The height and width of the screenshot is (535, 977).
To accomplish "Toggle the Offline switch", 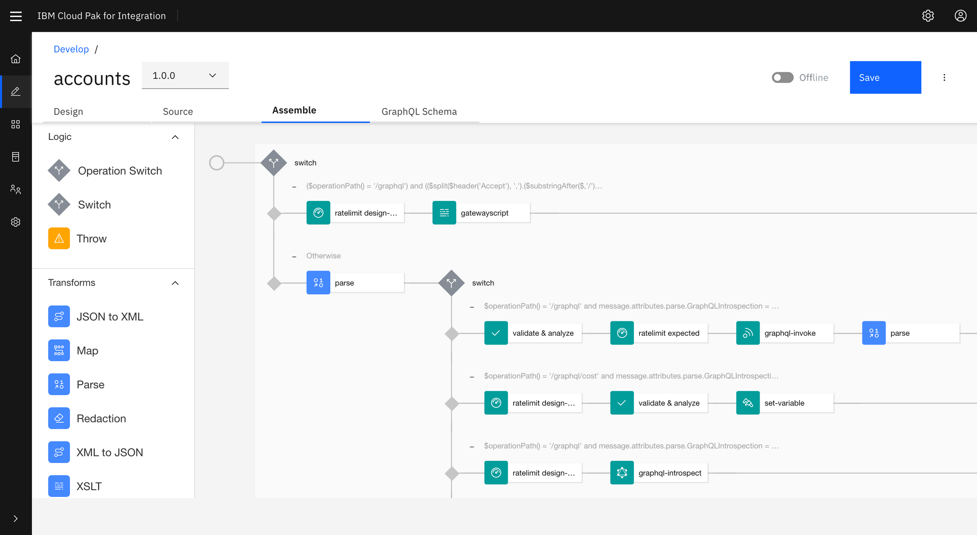I will pyautogui.click(x=782, y=77).
